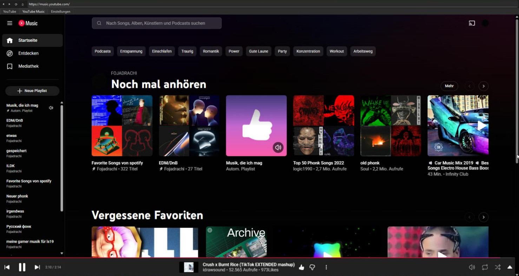This screenshot has width=519, height=276.
Task: Open sidebar playlist Русский фонк
Action: click(x=32, y=229)
